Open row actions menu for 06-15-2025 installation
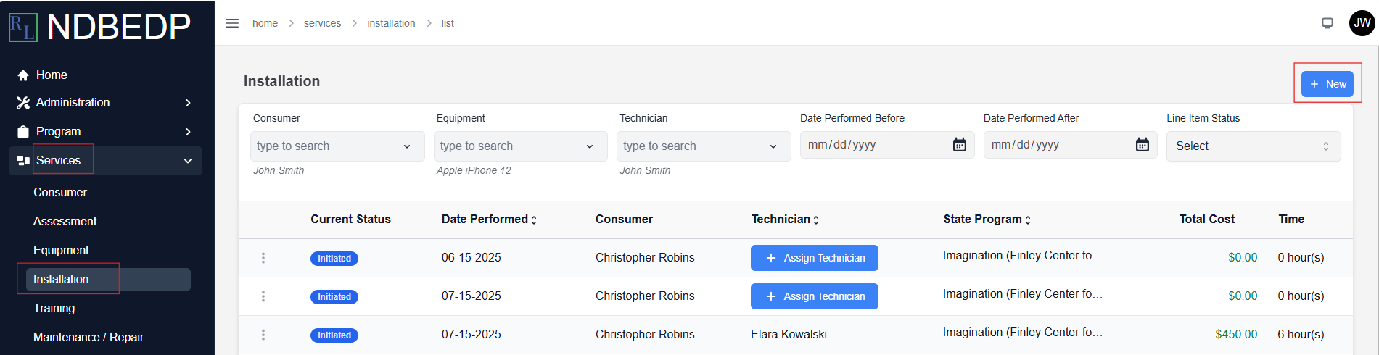This screenshot has height=355, width=1379. 263,258
